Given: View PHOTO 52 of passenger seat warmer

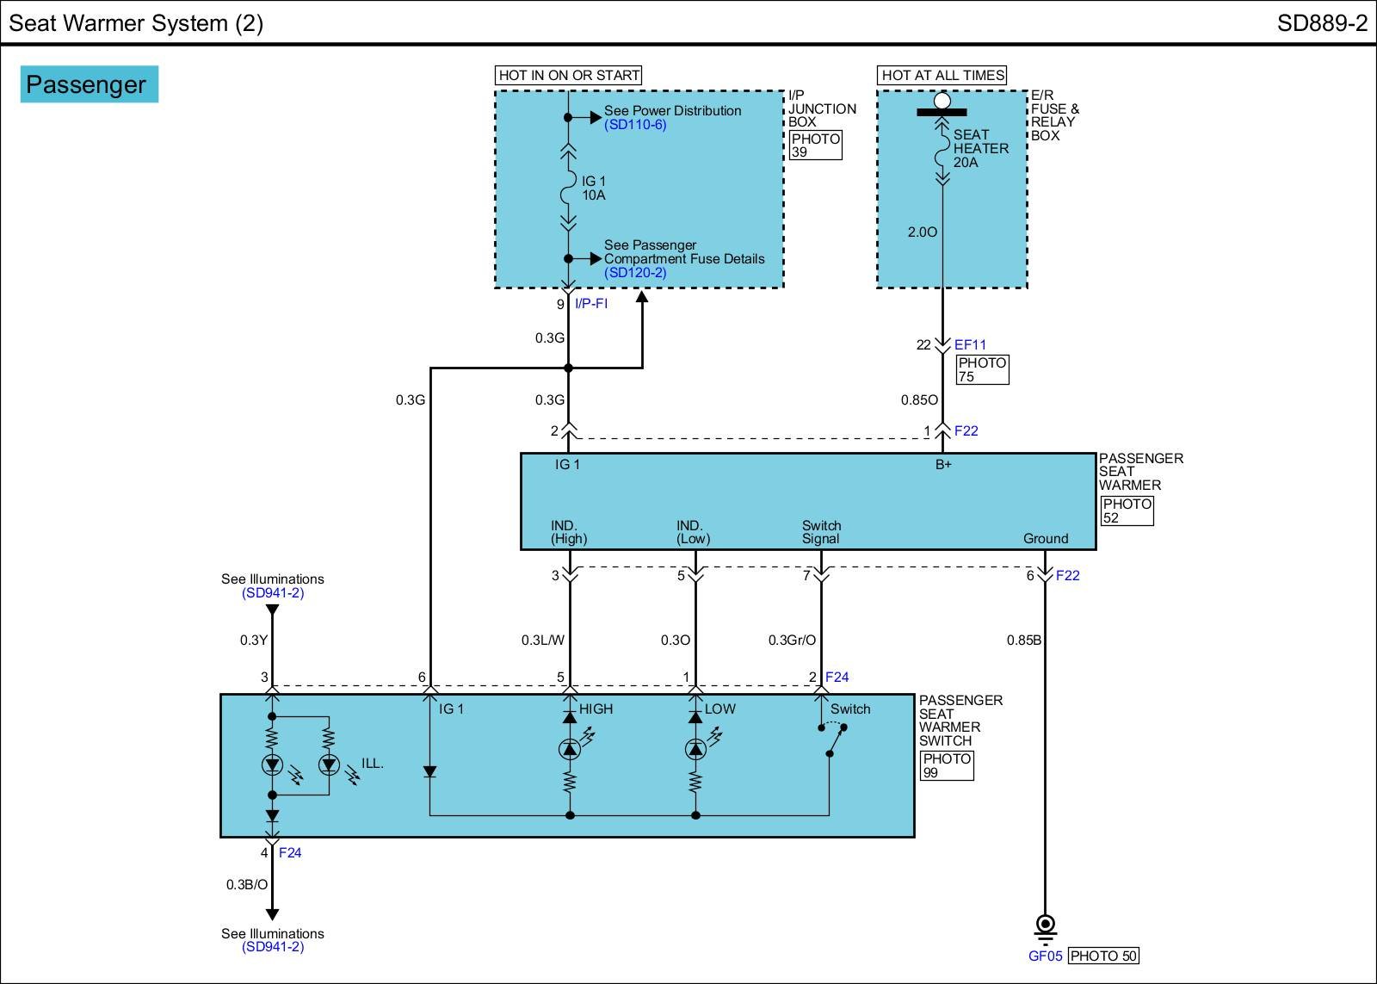Looking at the screenshot, I should click(1127, 511).
